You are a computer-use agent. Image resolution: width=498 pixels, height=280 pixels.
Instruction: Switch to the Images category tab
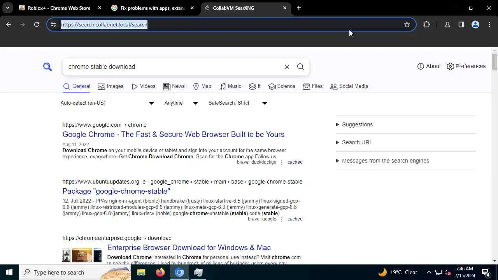[110, 86]
